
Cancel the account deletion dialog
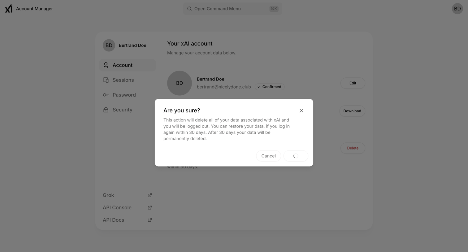(268, 156)
